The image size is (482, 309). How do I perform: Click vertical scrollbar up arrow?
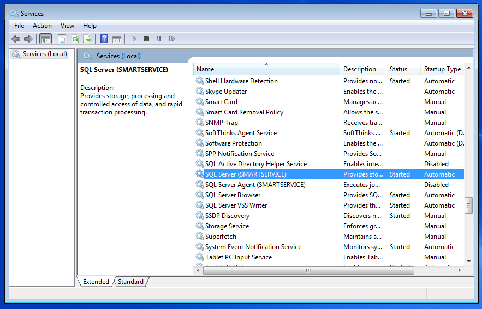(x=469, y=68)
